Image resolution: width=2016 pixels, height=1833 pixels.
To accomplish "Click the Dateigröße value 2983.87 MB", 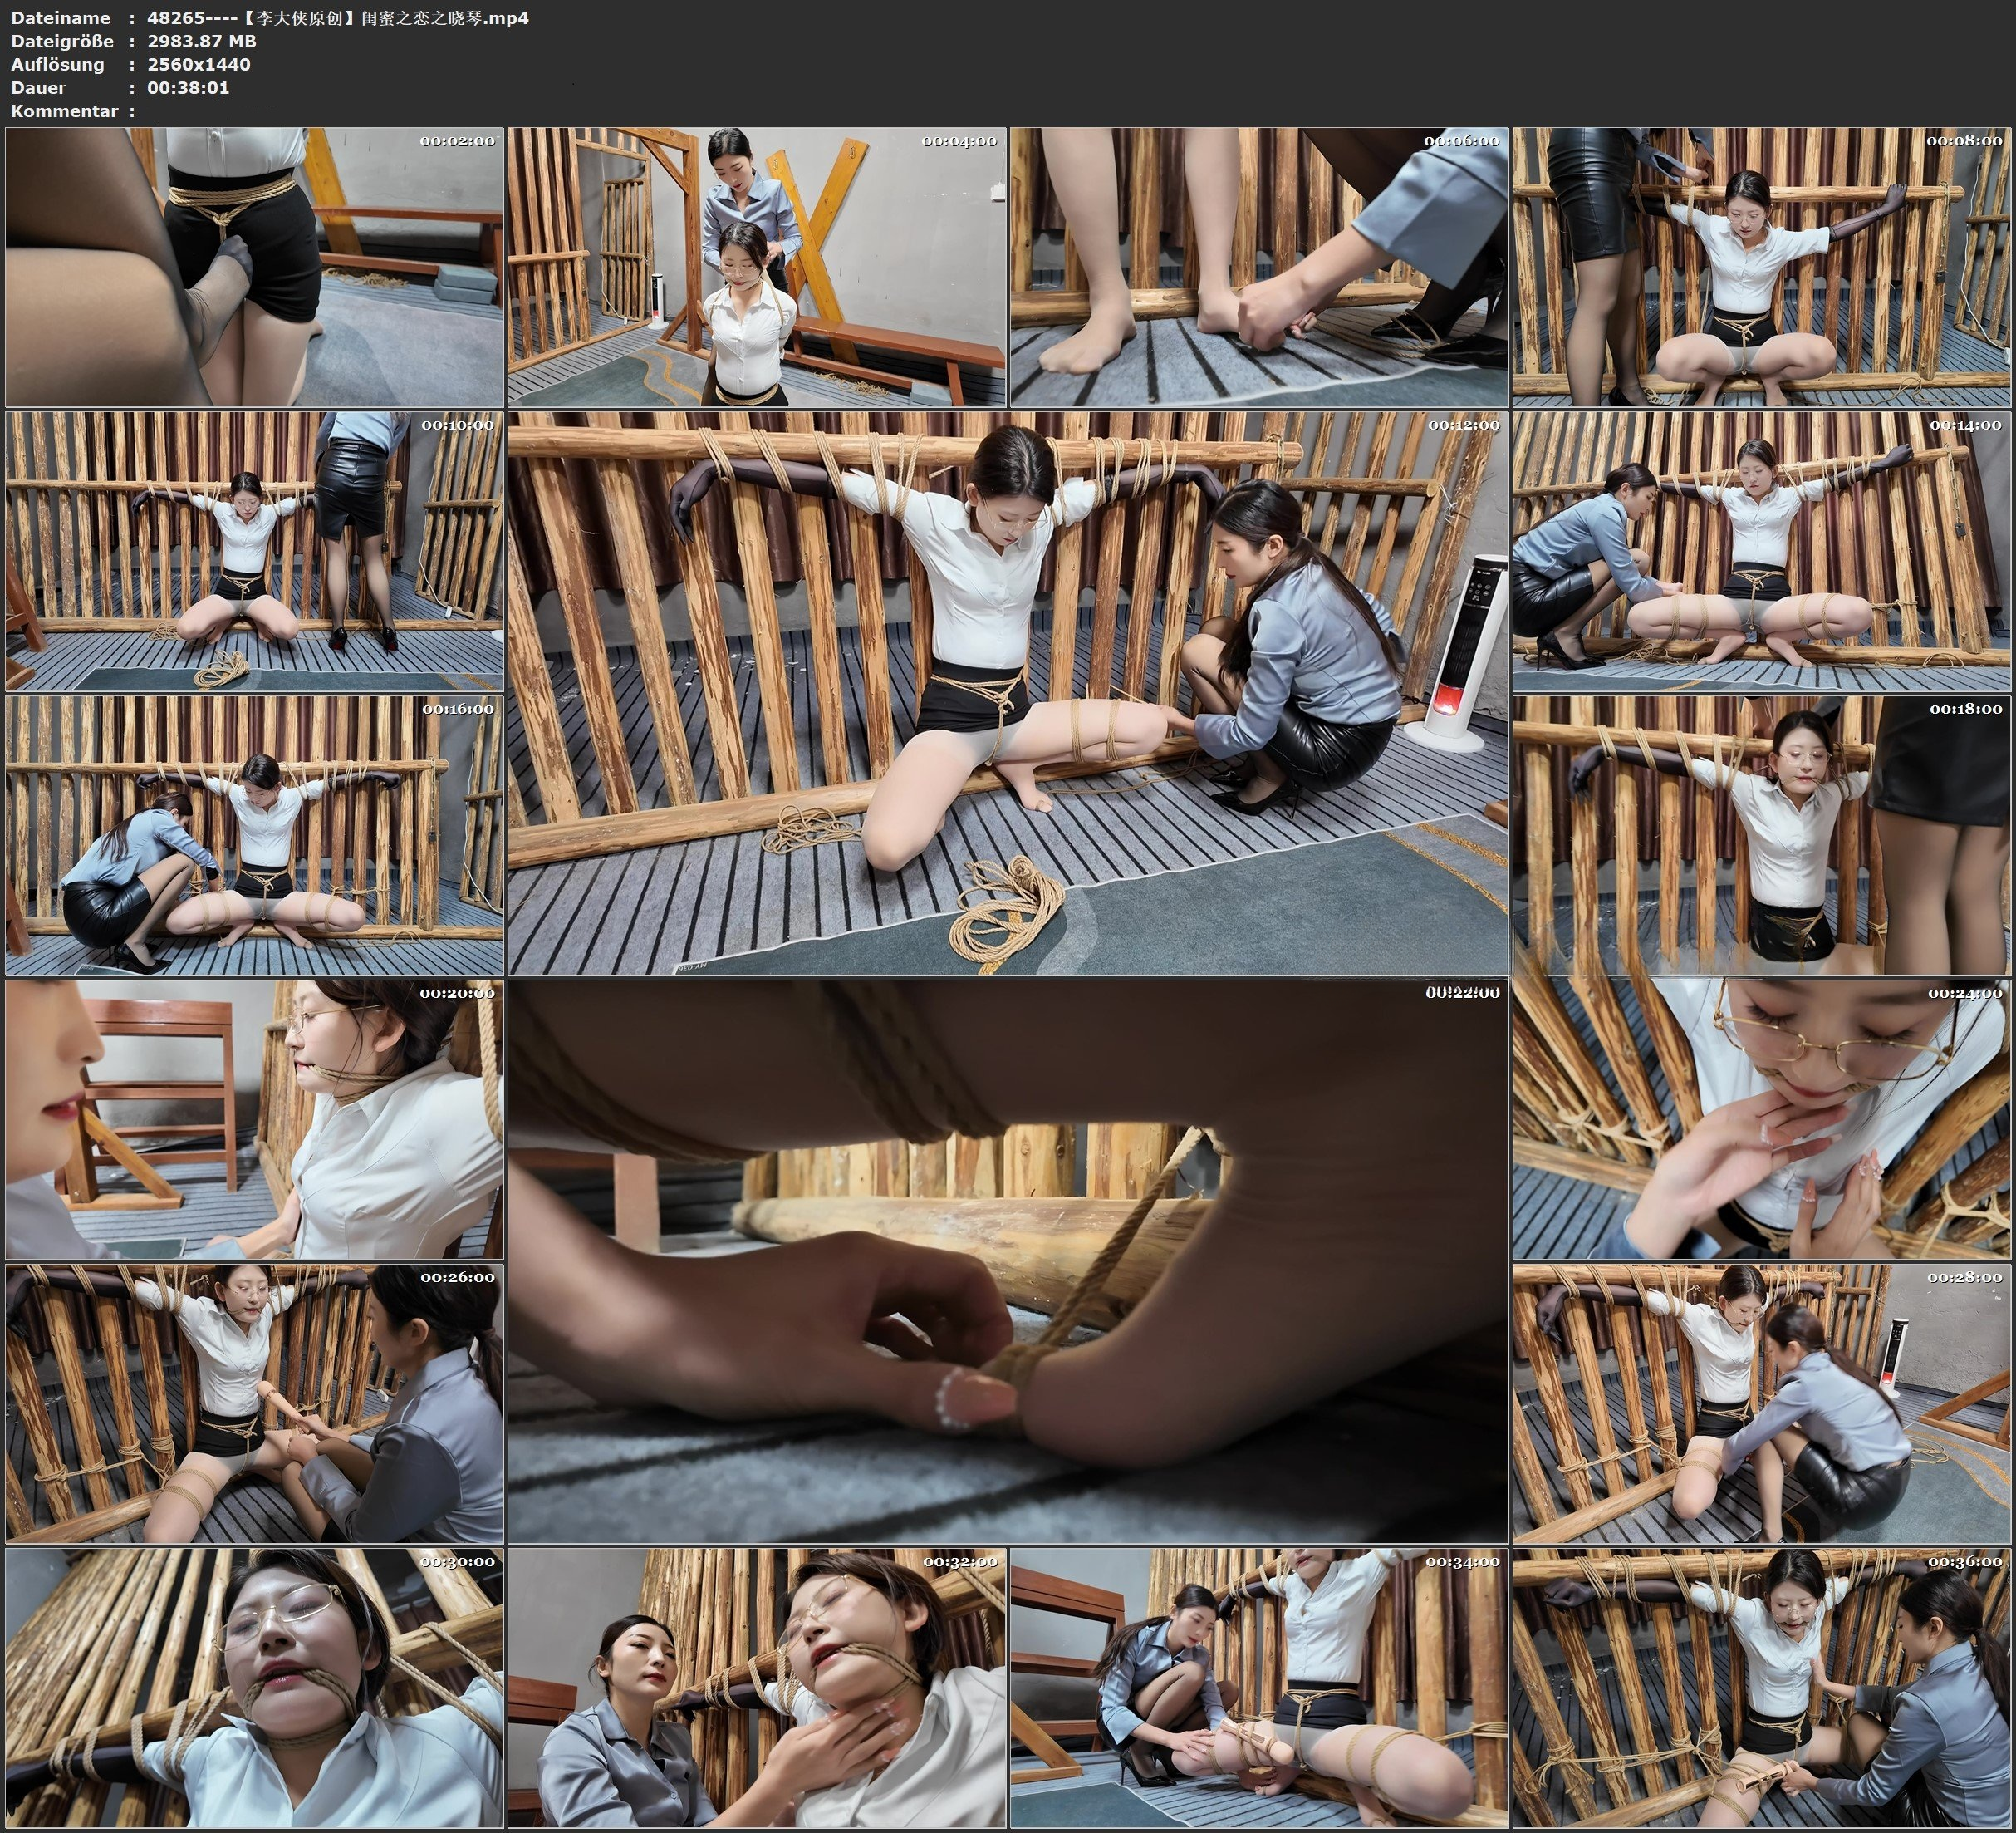I will click(x=201, y=41).
